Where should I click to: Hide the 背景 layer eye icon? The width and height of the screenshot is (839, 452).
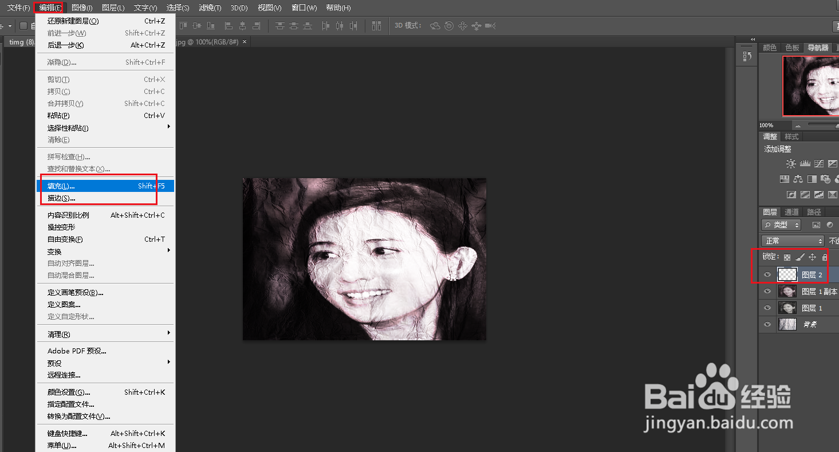[x=767, y=325]
